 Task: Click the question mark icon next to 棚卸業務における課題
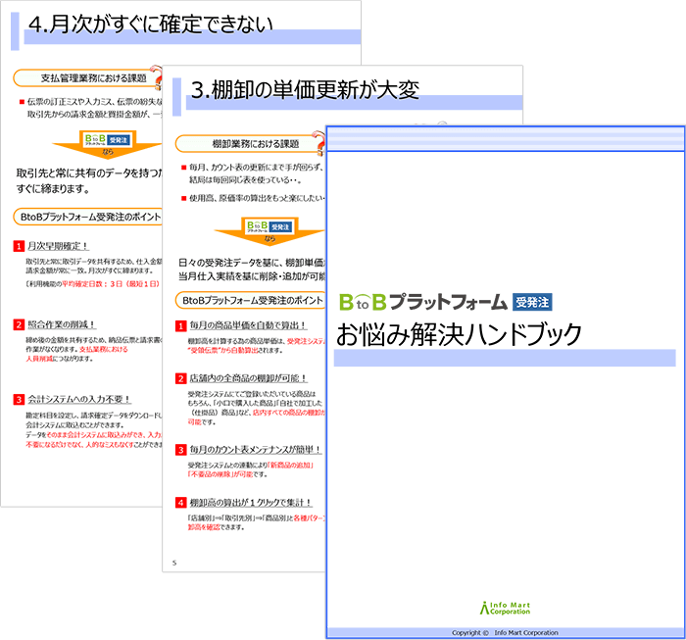pos(318,142)
